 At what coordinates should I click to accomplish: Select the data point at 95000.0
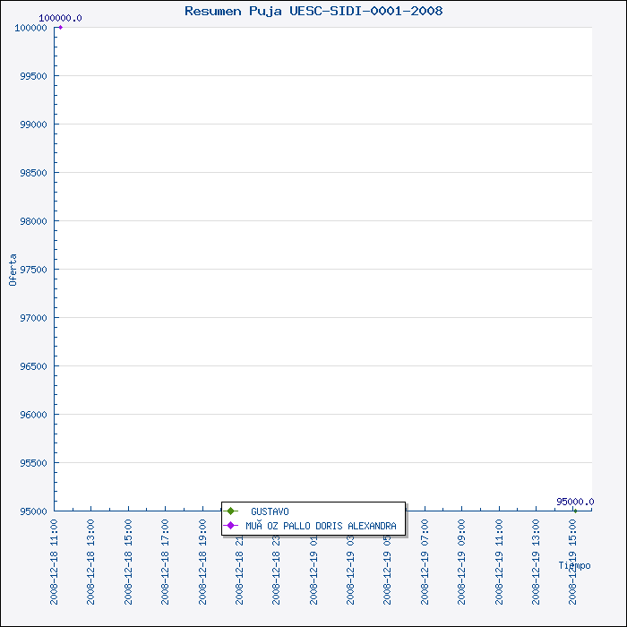pos(575,511)
